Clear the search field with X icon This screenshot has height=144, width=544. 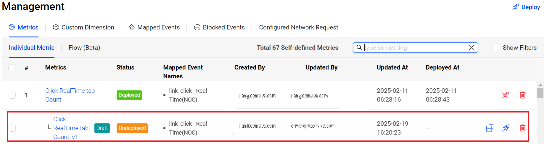pos(471,48)
